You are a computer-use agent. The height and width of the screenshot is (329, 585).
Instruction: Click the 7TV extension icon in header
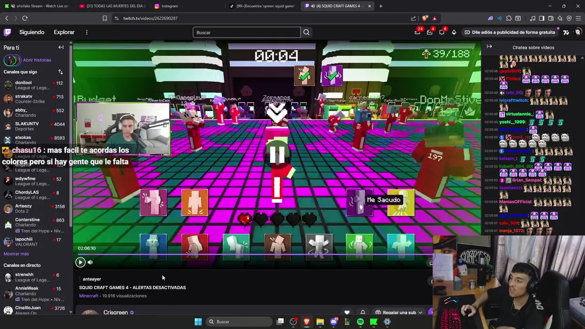(x=566, y=32)
